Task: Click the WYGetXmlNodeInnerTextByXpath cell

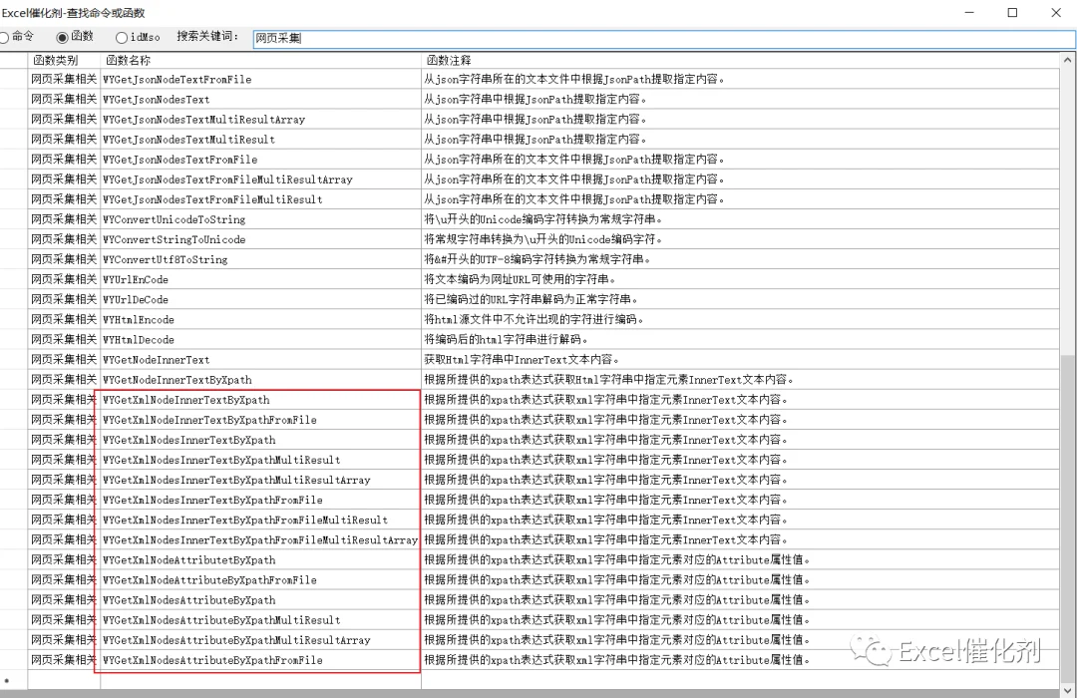Action: pos(260,399)
